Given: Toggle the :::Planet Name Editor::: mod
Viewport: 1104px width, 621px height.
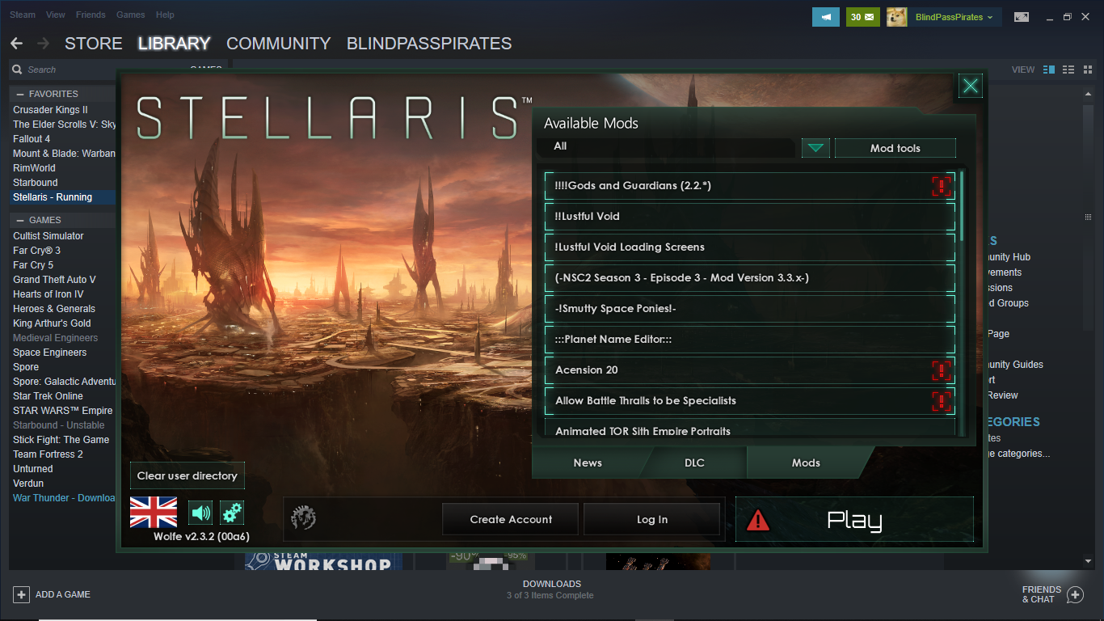Looking at the screenshot, I should [749, 340].
